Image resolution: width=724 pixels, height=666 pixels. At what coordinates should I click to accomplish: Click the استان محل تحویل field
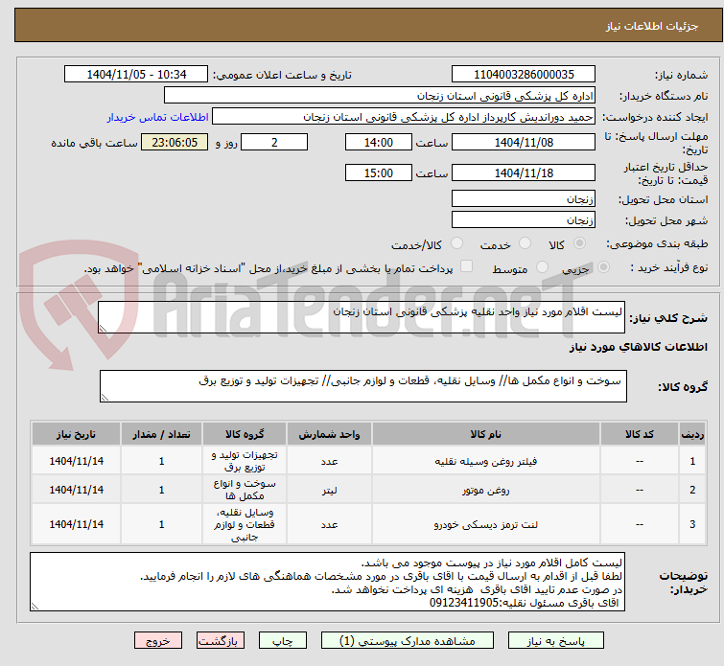(524, 199)
